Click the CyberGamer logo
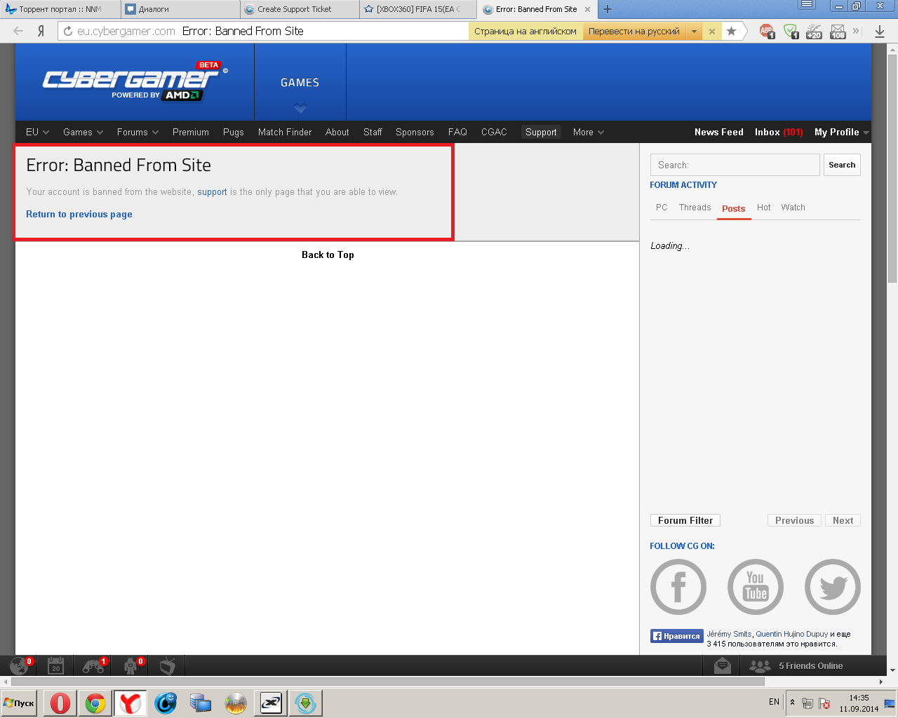898x718 pixels. click(x=134, y=82)
